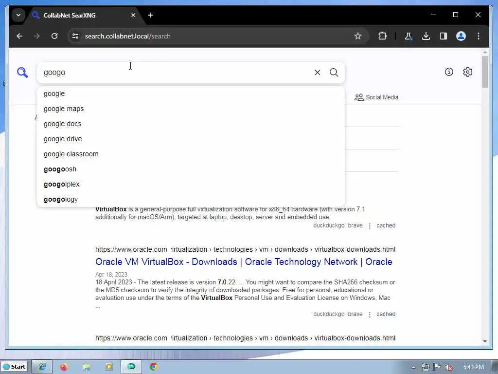Viewport: 498px width, 374px height.
Task: Open Action Center flag icon
Action: [x=437, y=367]
